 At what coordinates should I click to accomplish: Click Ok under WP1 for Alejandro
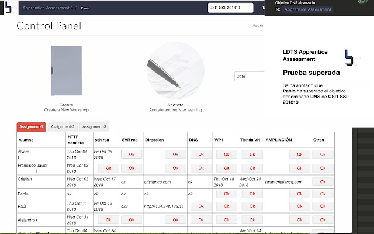click(x=227, y=220)
